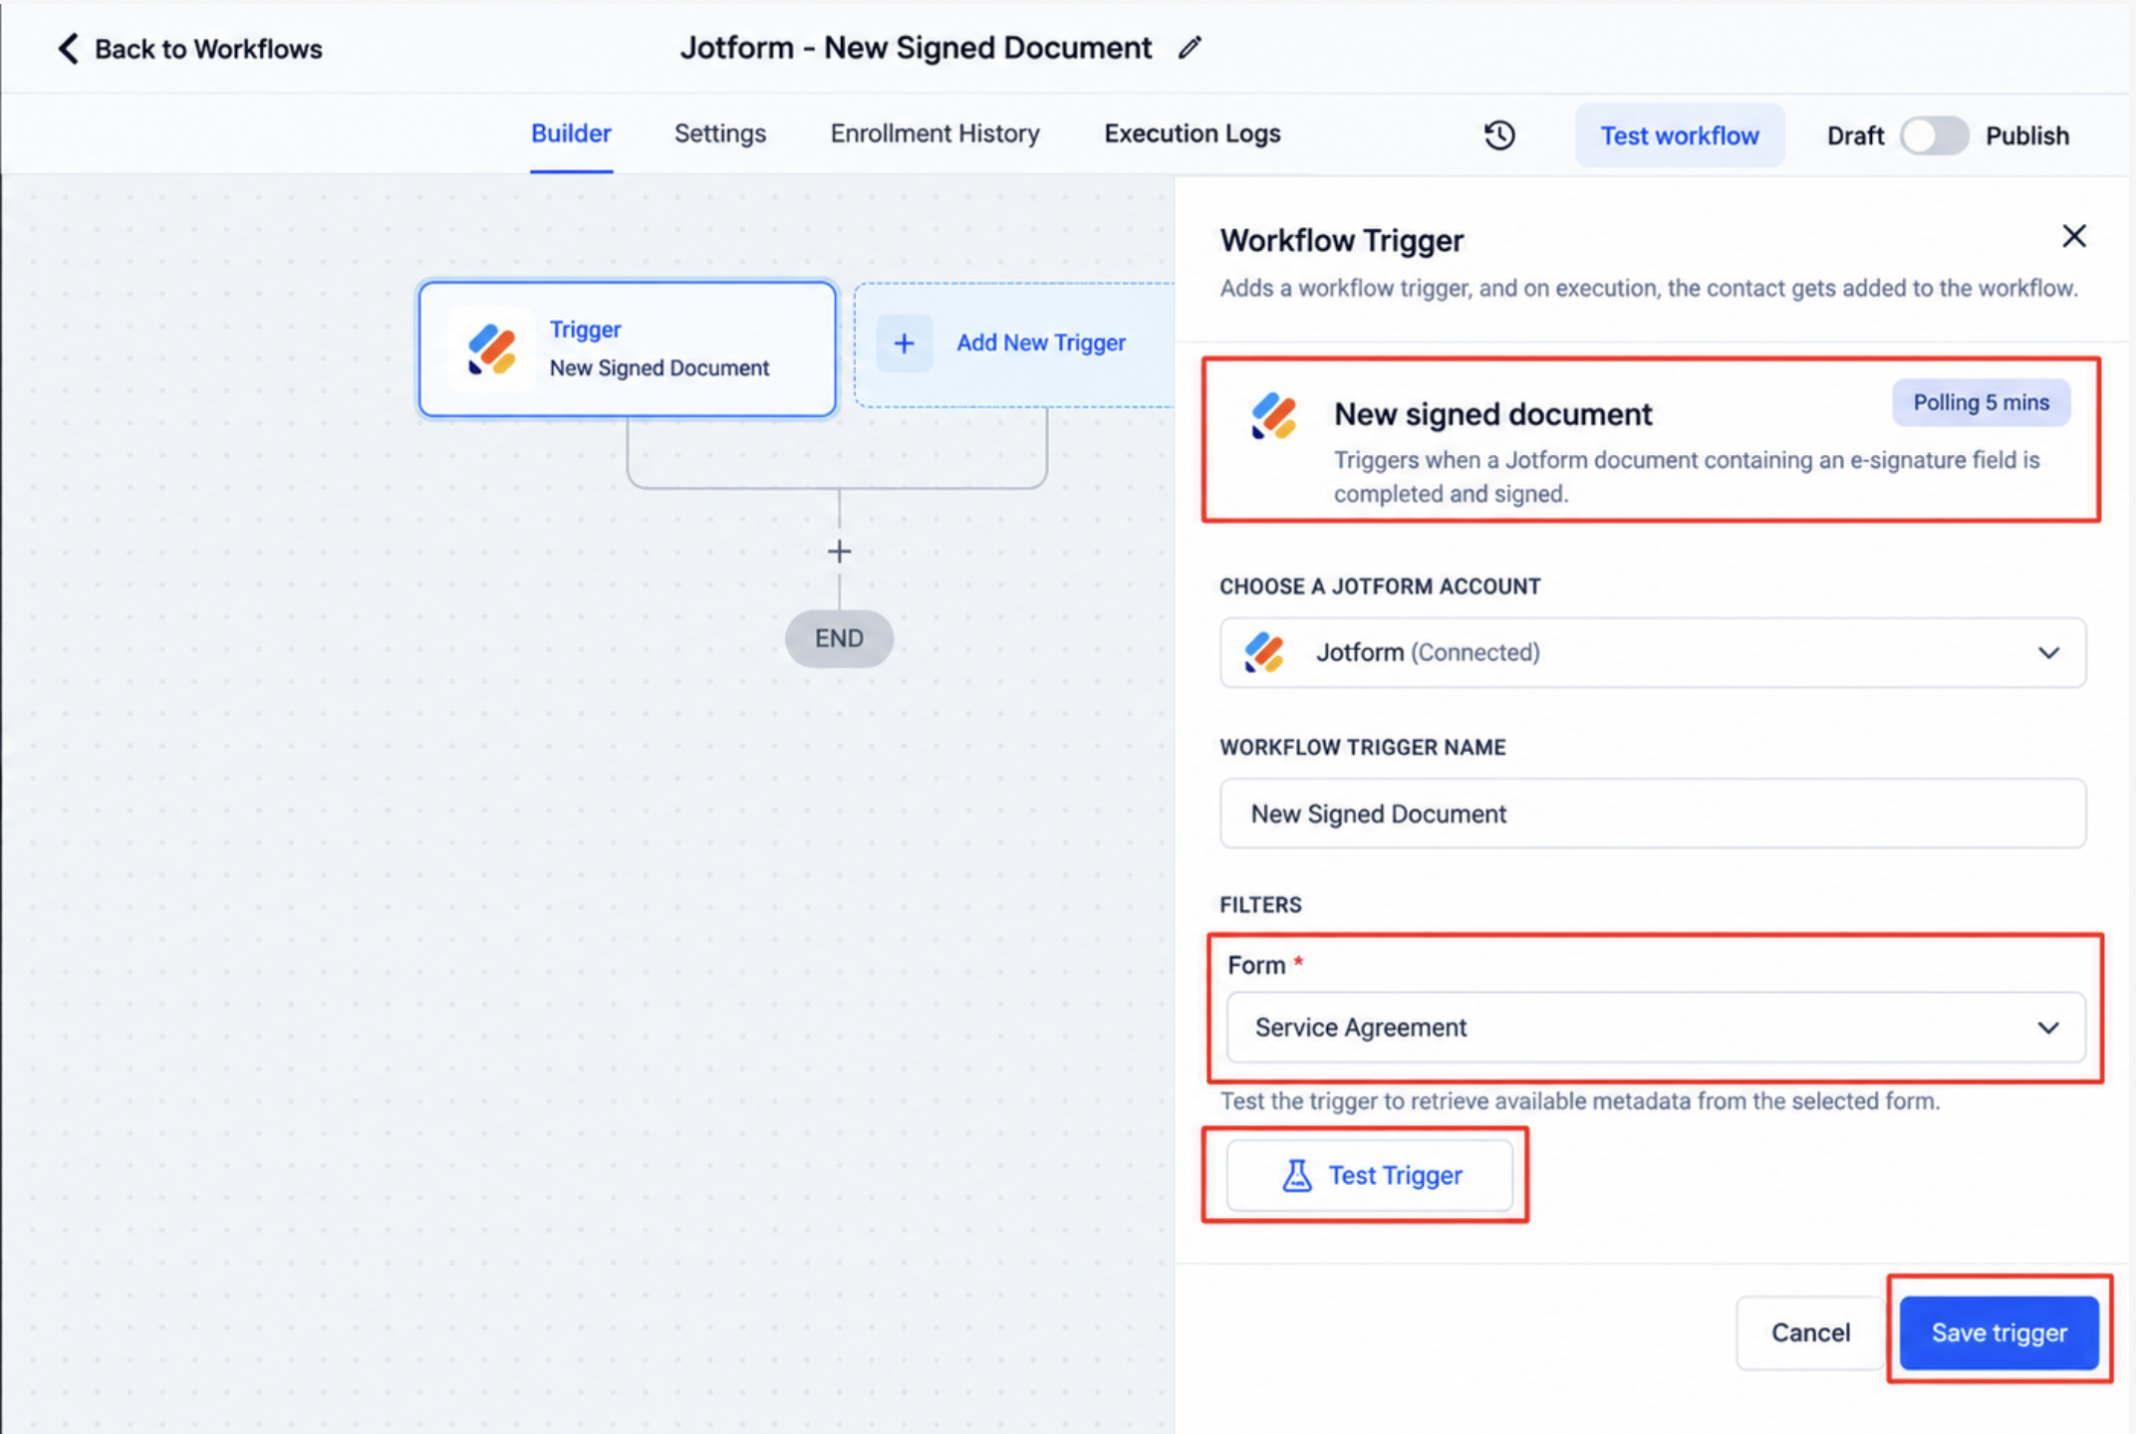Screen dimensions: 2136x1434
Task: Click the Jotform - New Signed Document title
Action: (916, 48)
